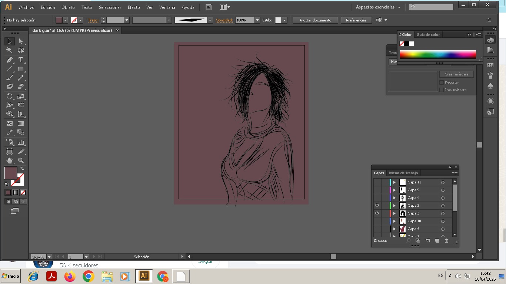Expand Capa 11 layer contents
Screen dimensions: 506x284
tap(395, 182)
